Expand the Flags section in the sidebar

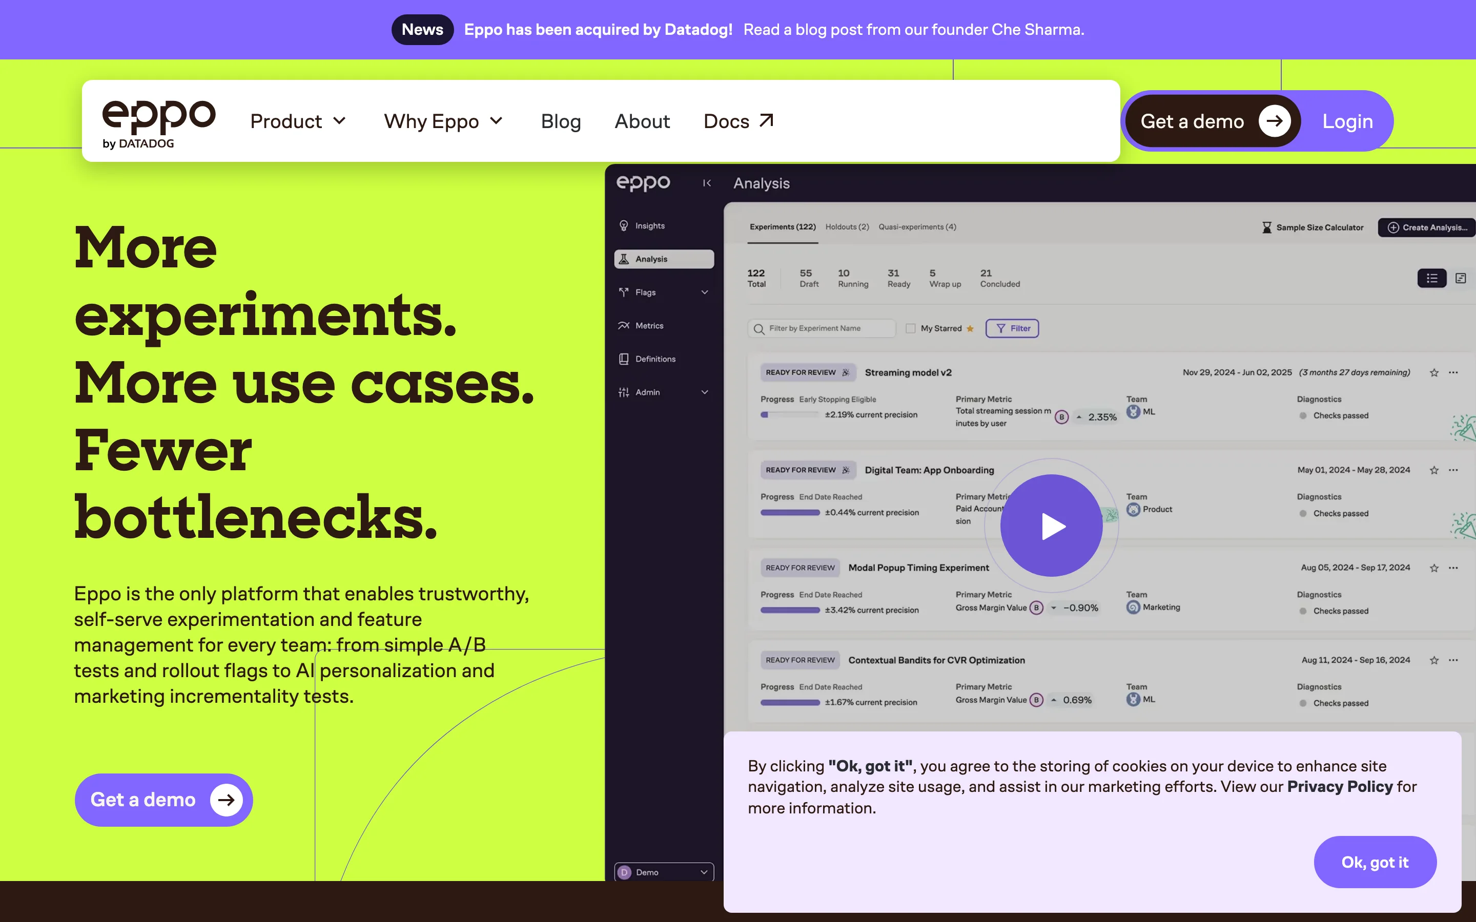pos(705,292)
